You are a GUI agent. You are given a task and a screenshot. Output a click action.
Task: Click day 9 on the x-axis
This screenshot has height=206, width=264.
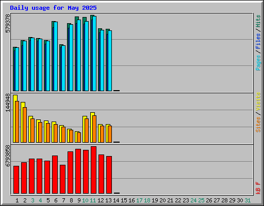(79, 200)
